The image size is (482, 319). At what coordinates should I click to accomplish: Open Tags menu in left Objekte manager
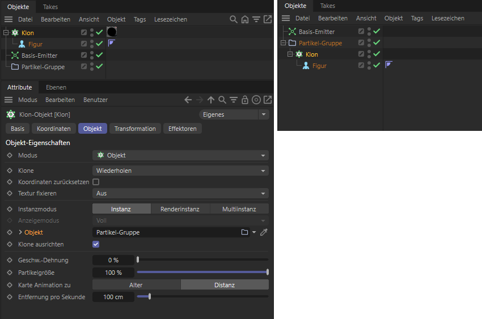point(139,19)
